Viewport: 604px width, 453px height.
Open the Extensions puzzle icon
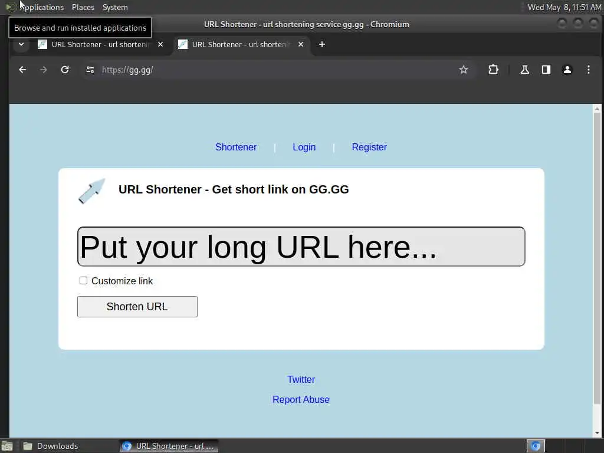(x=494, y=70)
